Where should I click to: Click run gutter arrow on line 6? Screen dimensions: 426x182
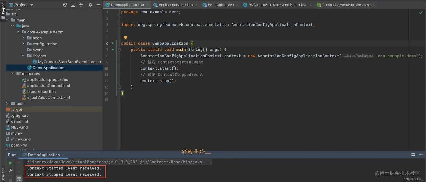coord(112,43)
